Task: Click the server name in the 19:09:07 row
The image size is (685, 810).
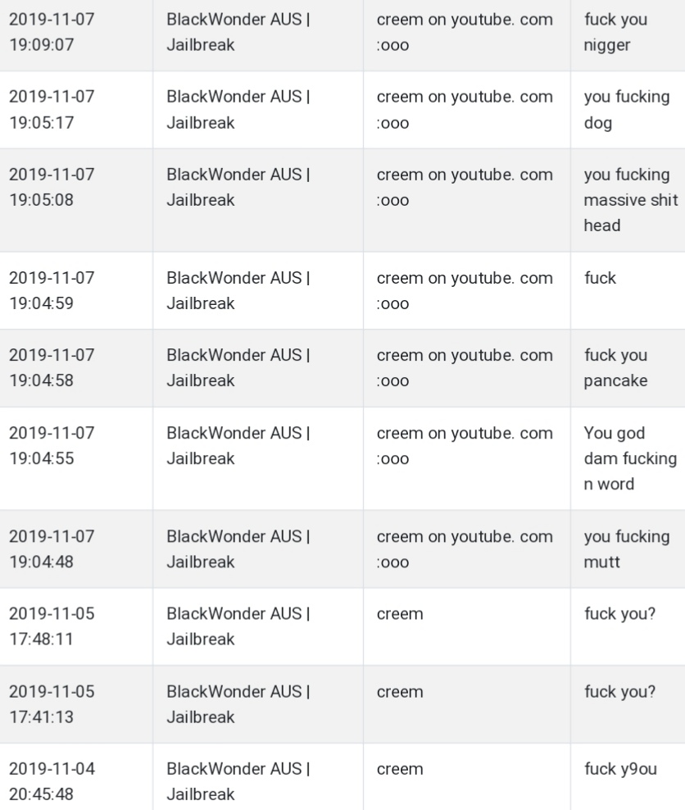Action: point(238,32)
